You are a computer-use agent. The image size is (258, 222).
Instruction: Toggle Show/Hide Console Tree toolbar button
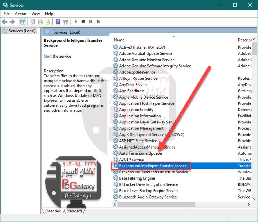point(22,22)
